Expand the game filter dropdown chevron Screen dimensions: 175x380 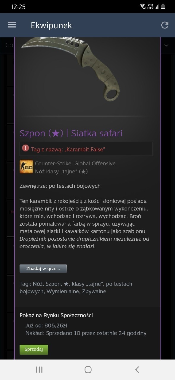[166, 45]
